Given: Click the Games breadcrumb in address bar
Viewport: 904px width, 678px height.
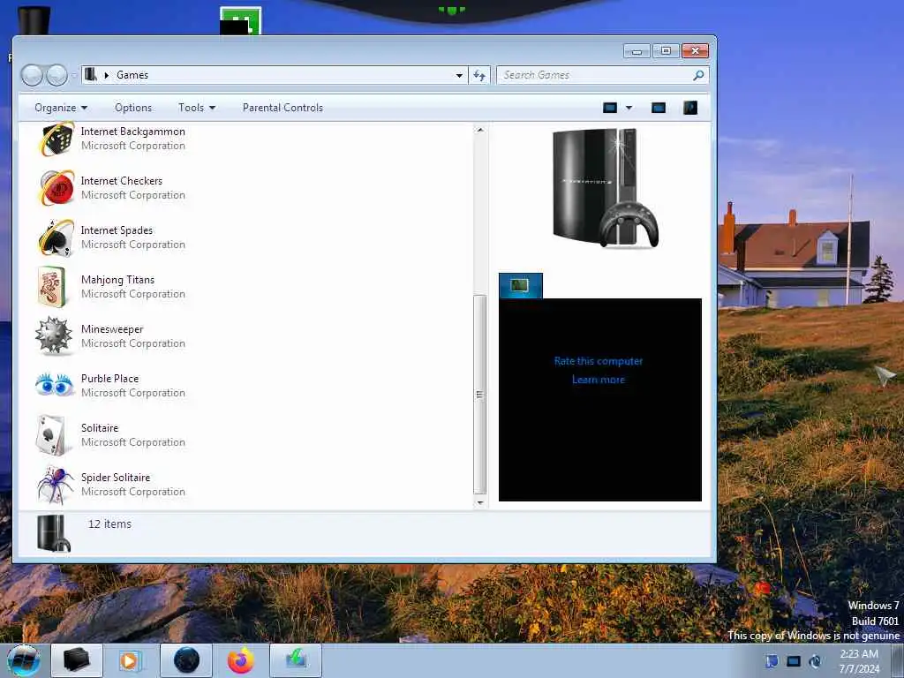Looking at the screenshot, I should click(x=132, y=75).
